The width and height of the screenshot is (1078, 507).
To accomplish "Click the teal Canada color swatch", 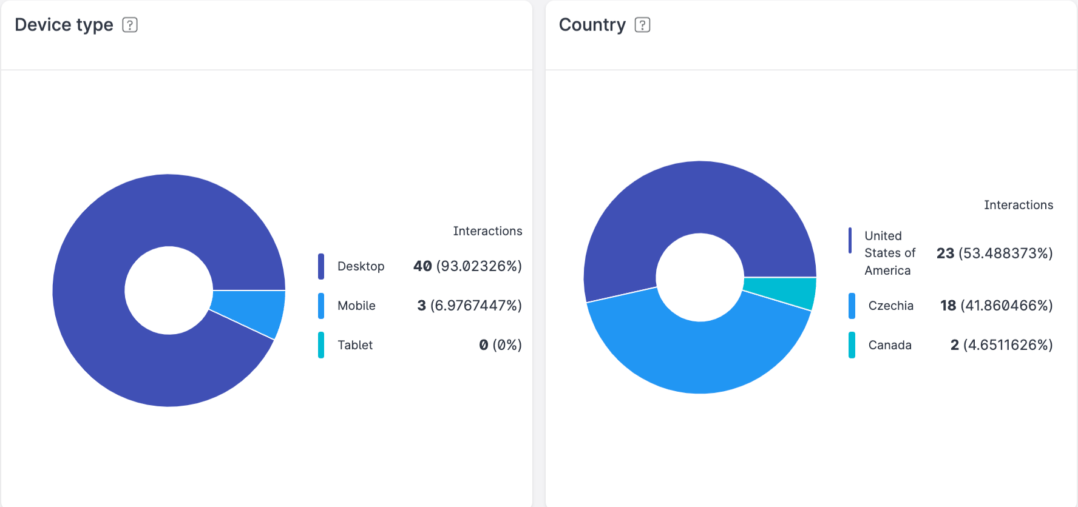I will (x=852, y=345).
